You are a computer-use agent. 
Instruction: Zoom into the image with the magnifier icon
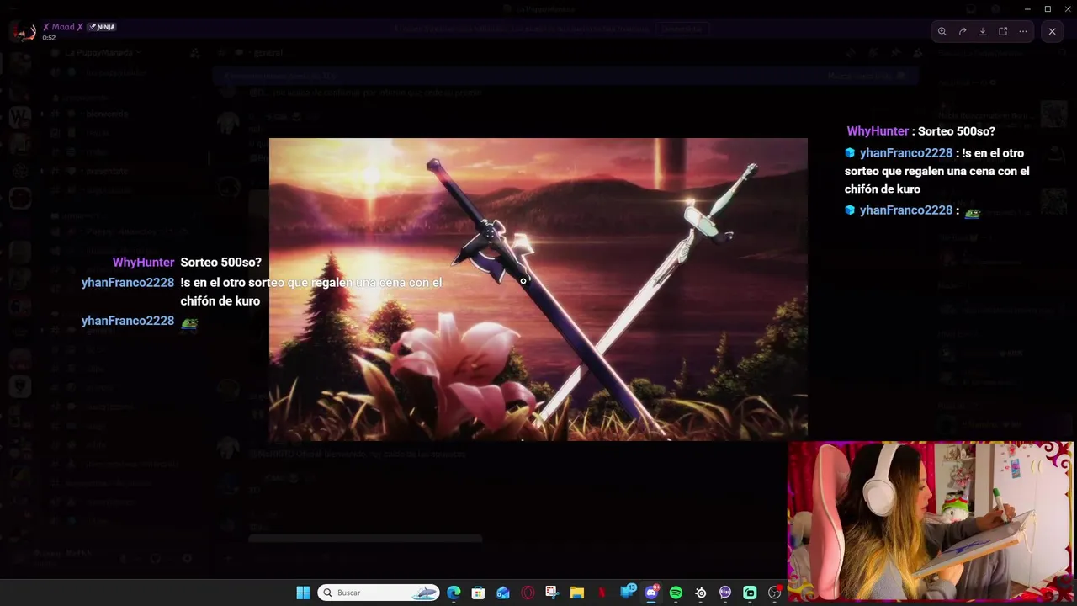(942, 31)
